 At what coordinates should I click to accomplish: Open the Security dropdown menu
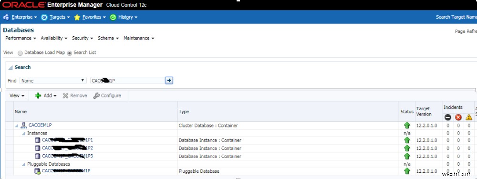pyautogui.click(x=82, y=38)
